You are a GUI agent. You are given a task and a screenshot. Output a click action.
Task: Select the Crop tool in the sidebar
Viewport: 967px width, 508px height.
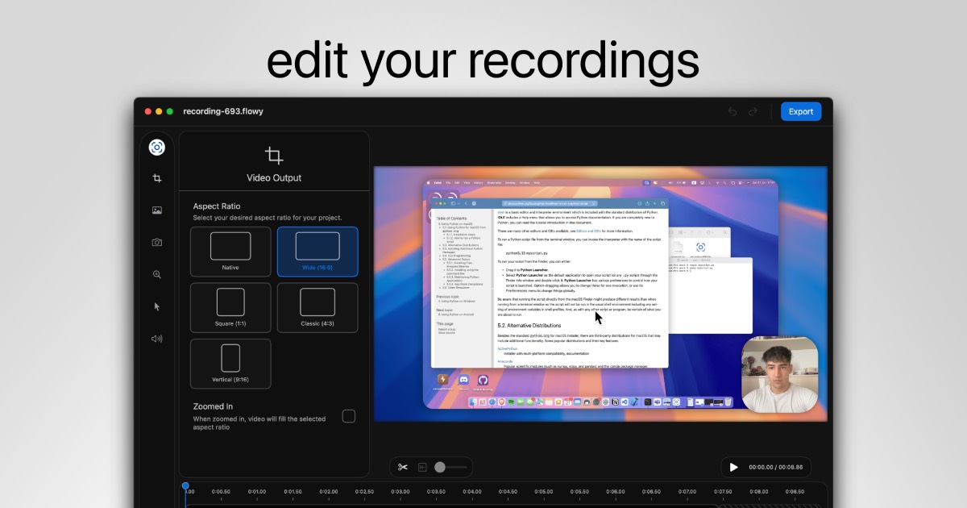[x=156, y=178]
